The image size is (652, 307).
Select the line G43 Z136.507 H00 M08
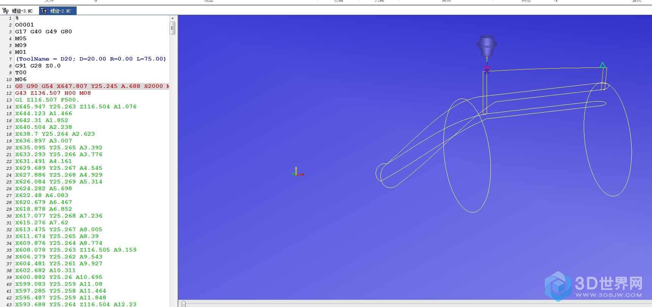click(53, 93)
